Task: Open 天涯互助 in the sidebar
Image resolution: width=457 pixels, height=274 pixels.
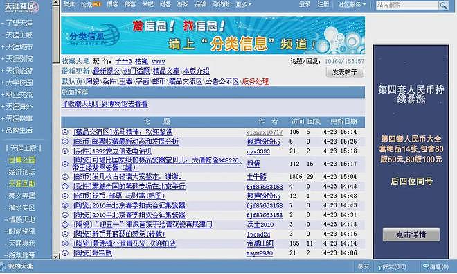Action: 22,184
